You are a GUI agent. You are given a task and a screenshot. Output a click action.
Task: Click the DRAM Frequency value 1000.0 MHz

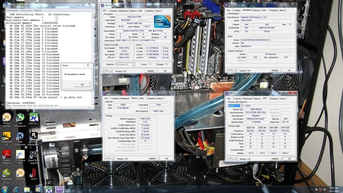pyautogui.click(x=145, y=119)
